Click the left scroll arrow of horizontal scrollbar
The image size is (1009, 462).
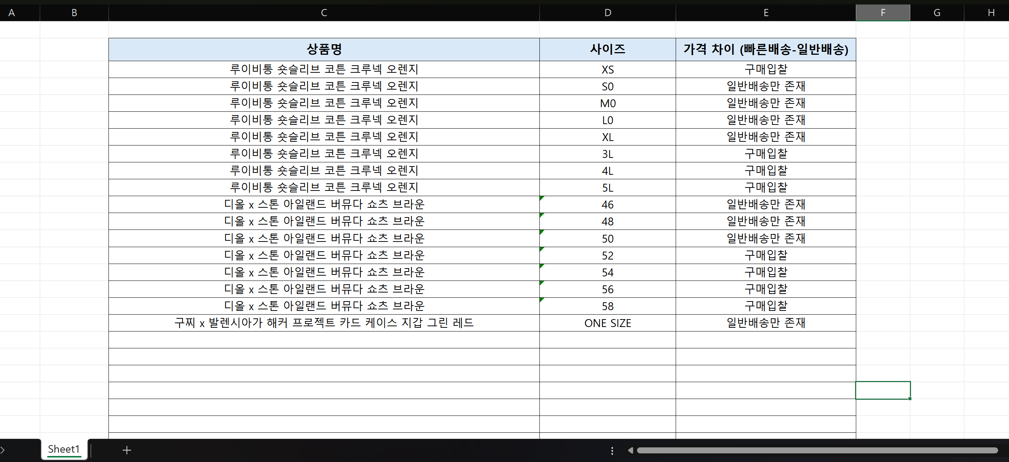tap(631, 451)
